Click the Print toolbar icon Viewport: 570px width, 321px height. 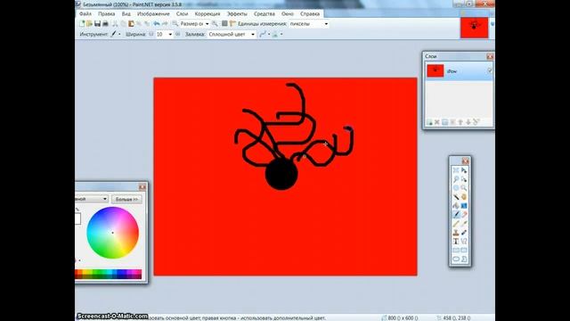[x=105, y=24]
